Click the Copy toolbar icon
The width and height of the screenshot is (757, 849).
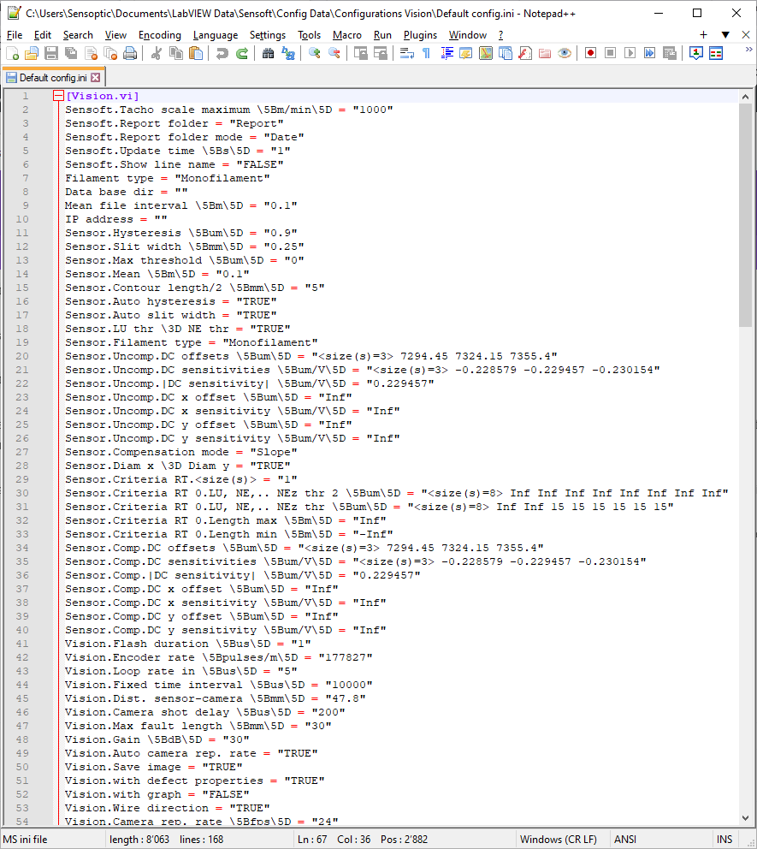coord(176,53)
